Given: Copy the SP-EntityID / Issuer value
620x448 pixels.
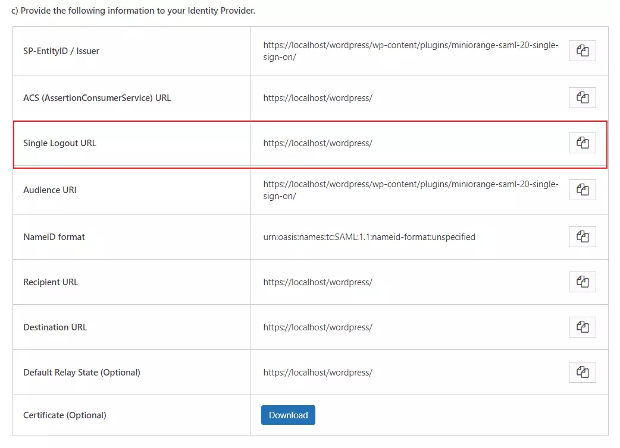Looking at the screenshot, I should tap(582, 51).
